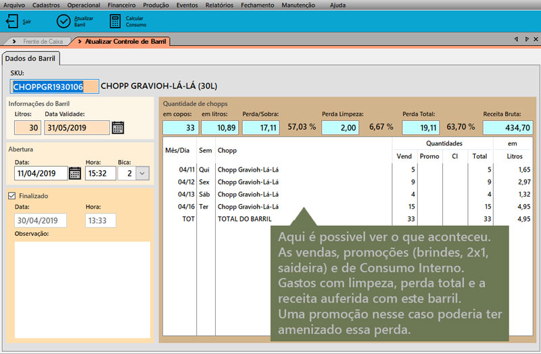Click the em litros field 10,89
The image size is (541, 354).
tap(220, 128)
